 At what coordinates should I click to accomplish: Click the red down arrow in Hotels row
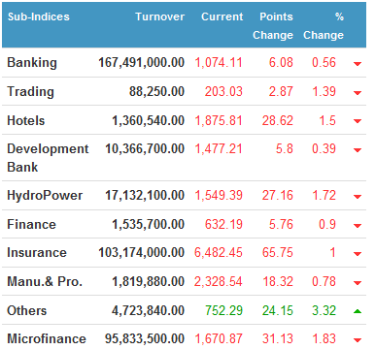pyautogui.click(x=358, y=121)
